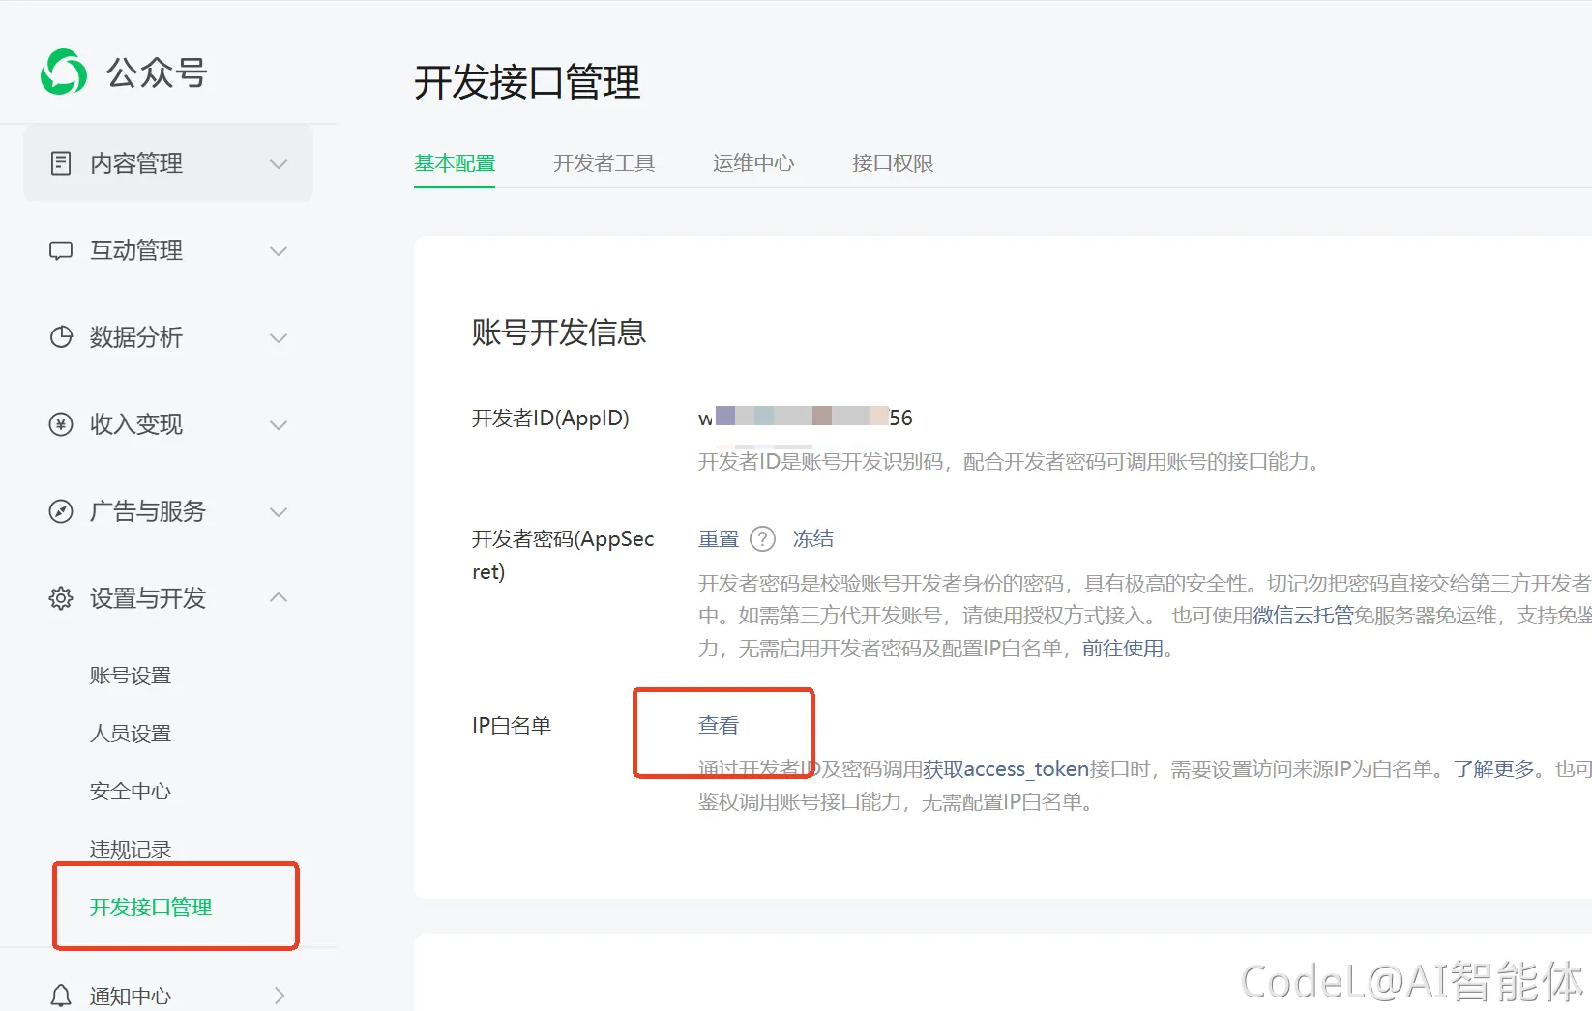Click the 互动管理 chat bubble icon
1592x1011 pixels.
(61, 251)
